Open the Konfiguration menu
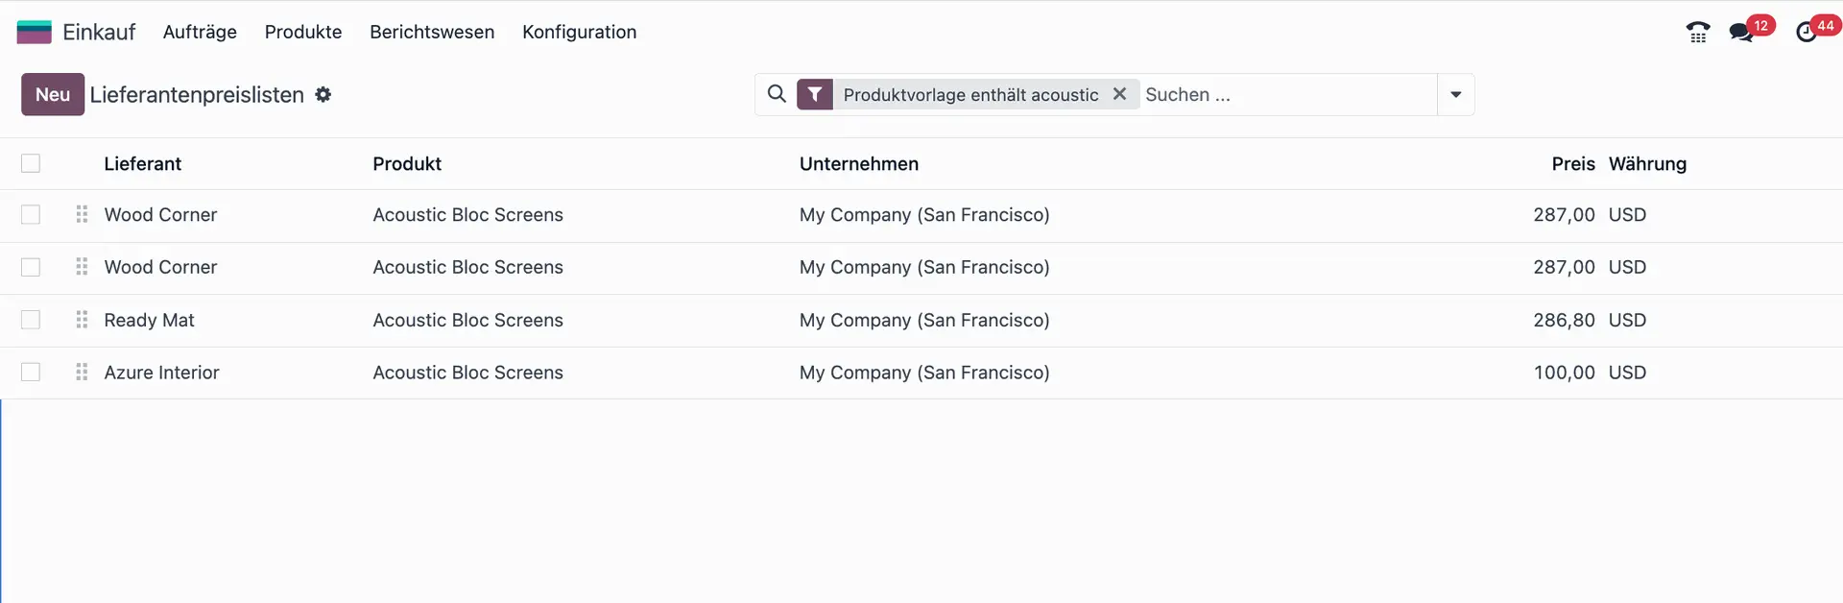Image resolution: width=1843 pixels, height=603 pixels. 579,32
